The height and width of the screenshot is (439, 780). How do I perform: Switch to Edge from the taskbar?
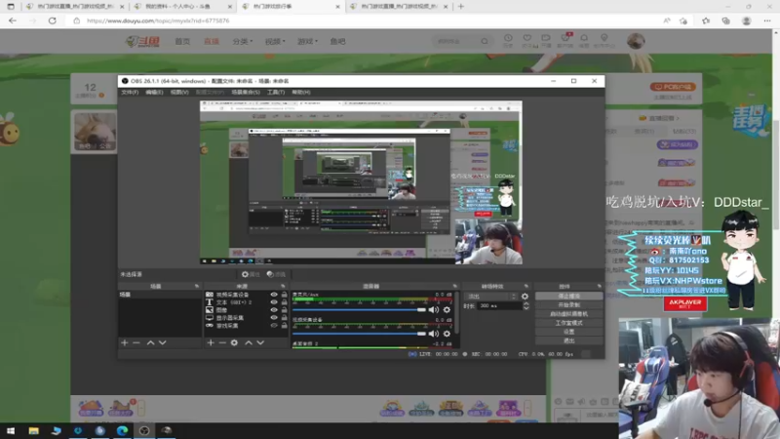pyautogui.click(x=122, y=430)
